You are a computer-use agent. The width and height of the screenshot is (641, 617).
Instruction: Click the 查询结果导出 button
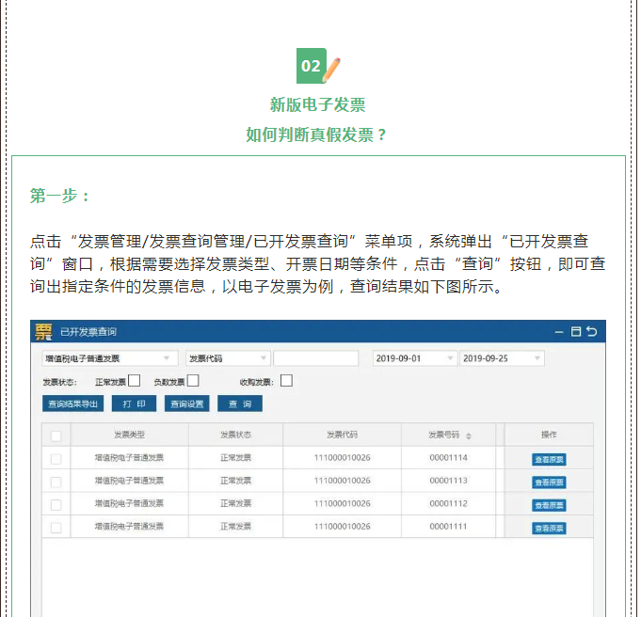pos(72,403)
